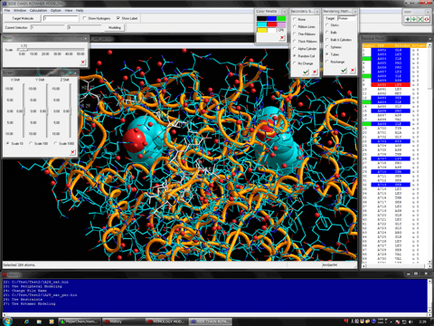Viewport: 434px width, 326px height.
Task: Select Balls & Cylinders rendering
Action: [x=327, y=40]
